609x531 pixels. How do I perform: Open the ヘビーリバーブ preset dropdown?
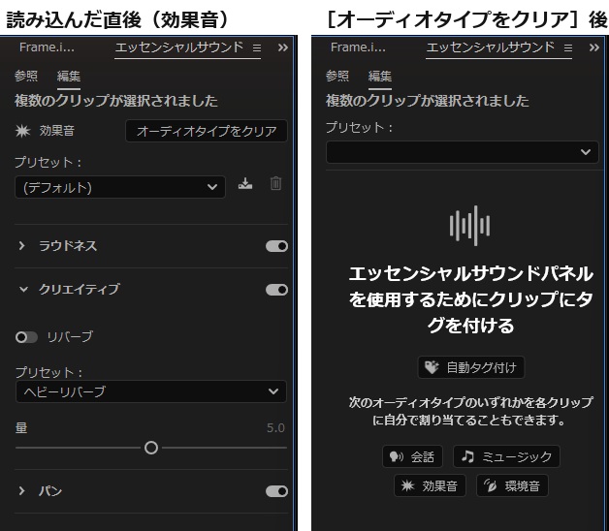click(151, 391)
